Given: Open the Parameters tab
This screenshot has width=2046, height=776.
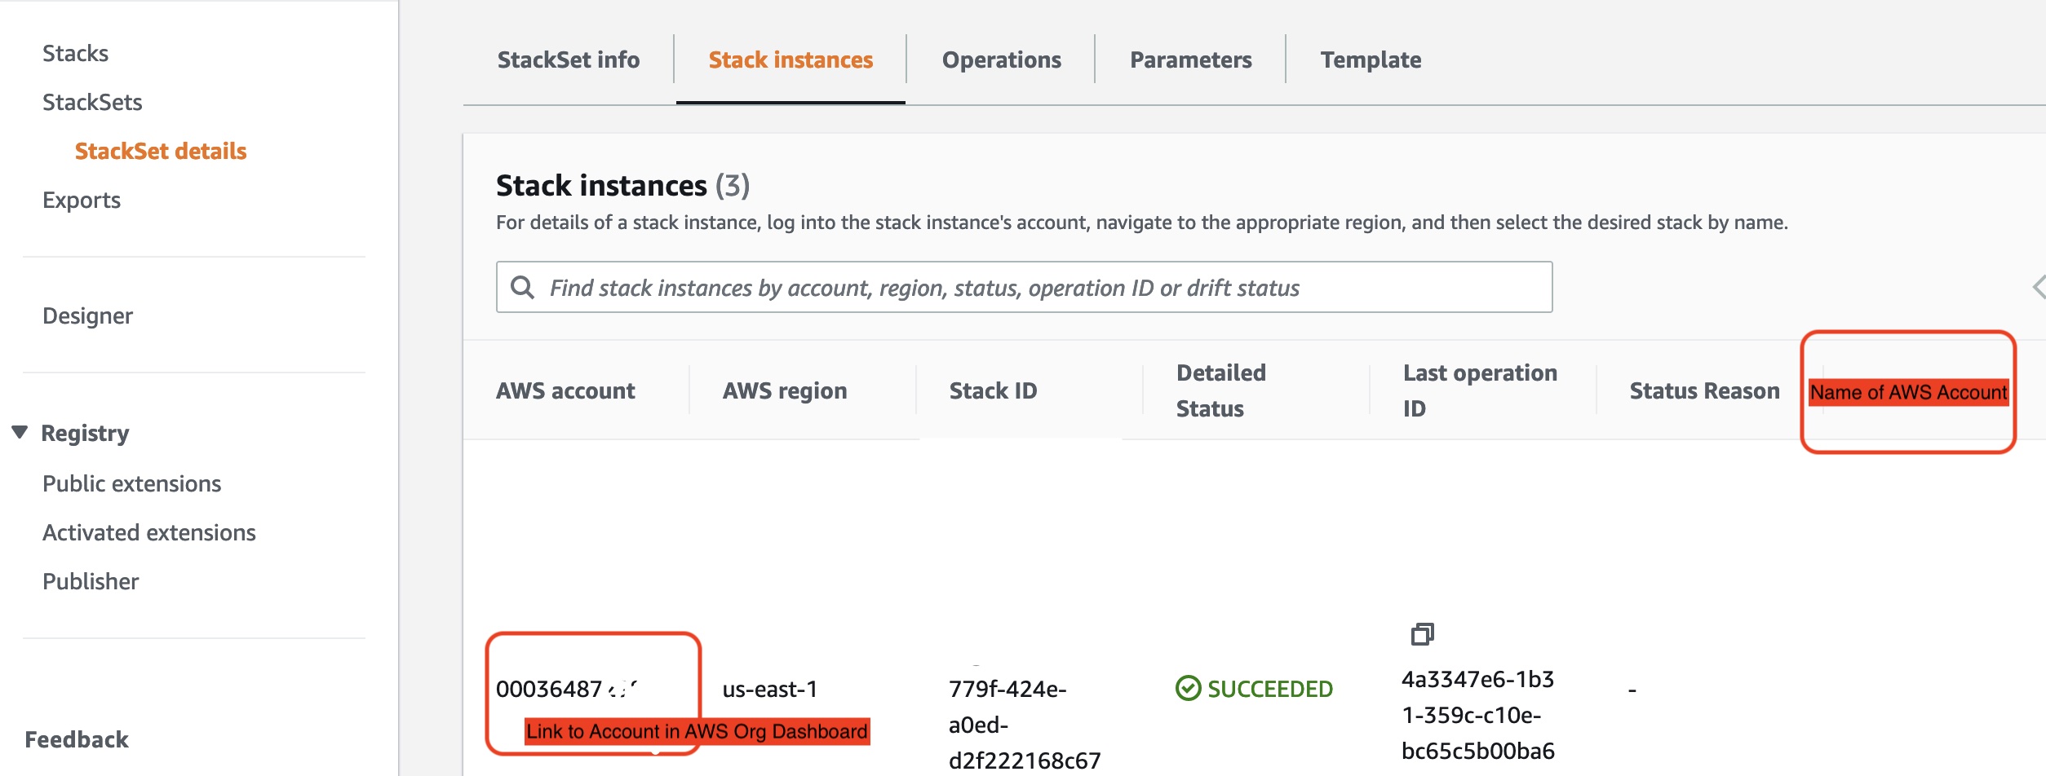Looking at the screenshot, I should point(1190,59).
